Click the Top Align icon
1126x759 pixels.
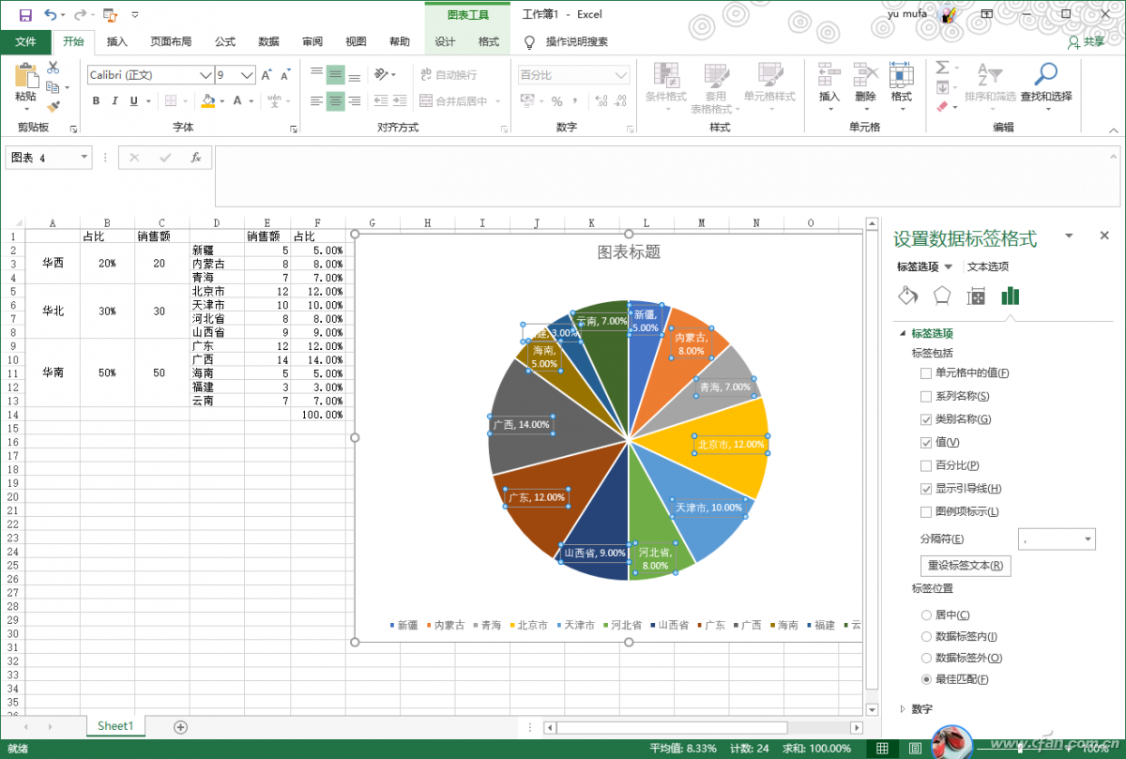pyautogui.click(x=316, y=74)
